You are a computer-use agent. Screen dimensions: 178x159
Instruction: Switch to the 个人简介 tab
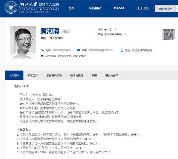tap(14, 75)
